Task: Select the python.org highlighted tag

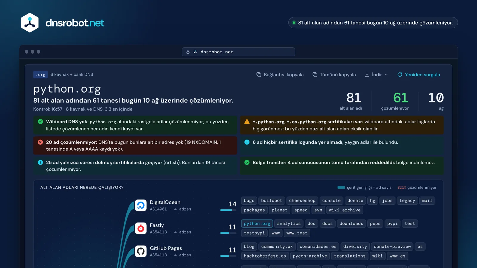Action: [257, 224]
